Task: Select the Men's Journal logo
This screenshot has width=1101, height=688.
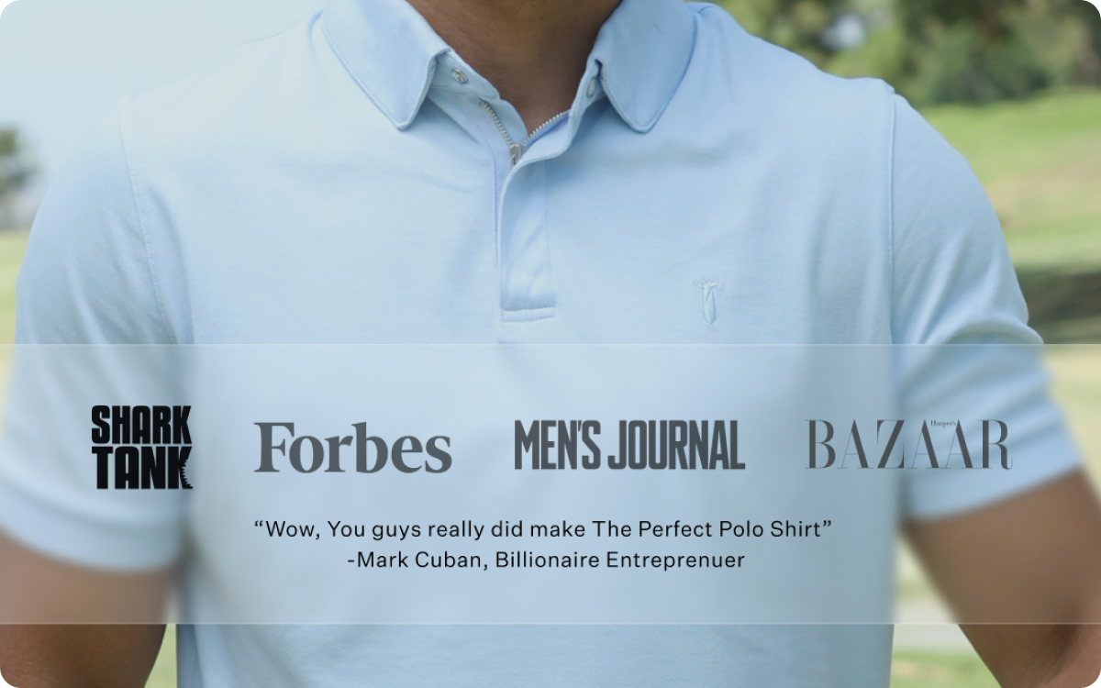Action: [x=629, y=445]
